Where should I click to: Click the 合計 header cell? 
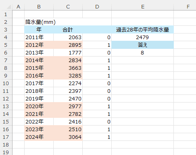(68, 29)
